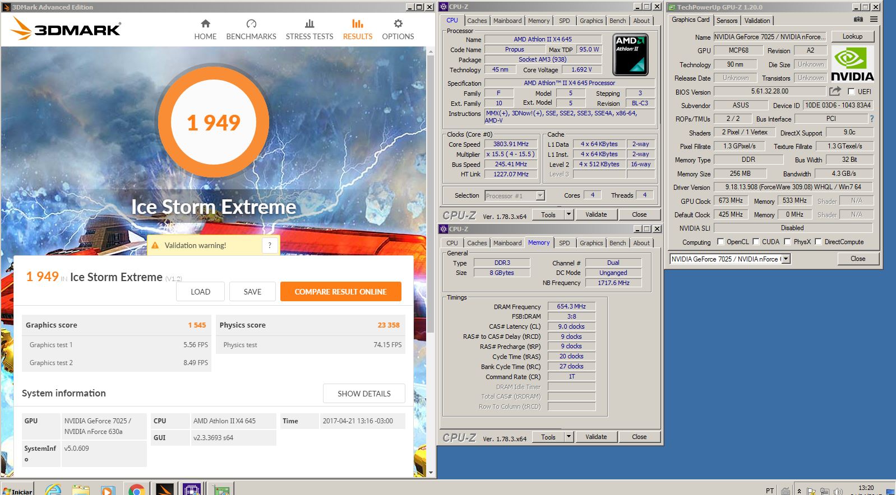The image size is (896, 495).
Task: Open Mainboard tab in upper CPU-Z window
Action: [x=507, y=21]
